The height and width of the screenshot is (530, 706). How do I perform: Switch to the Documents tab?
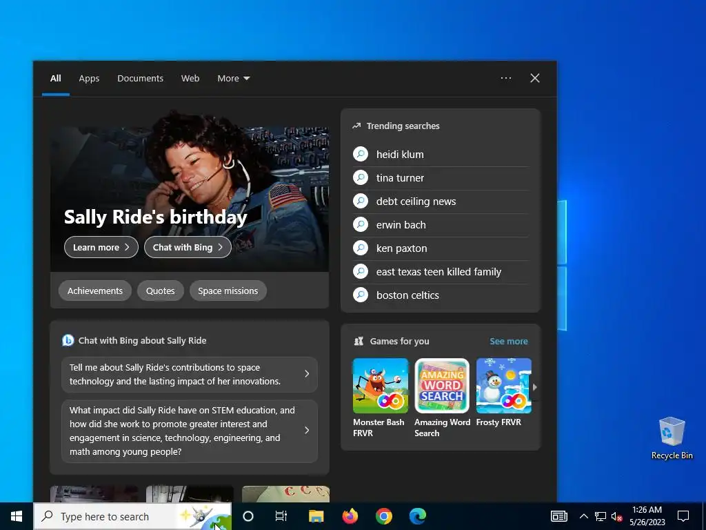click(140, 79)
